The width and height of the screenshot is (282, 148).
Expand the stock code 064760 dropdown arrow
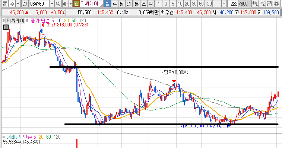point(52,4)
